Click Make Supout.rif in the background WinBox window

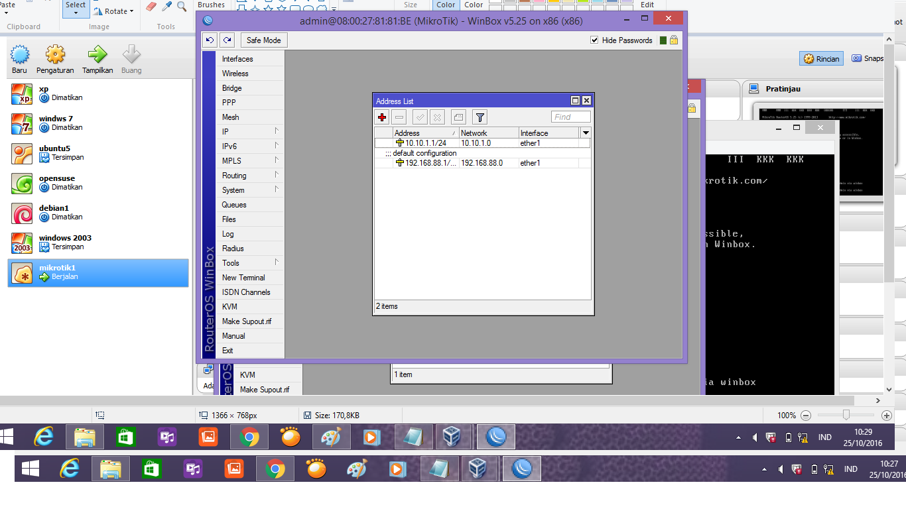click(x=265, y=390)
